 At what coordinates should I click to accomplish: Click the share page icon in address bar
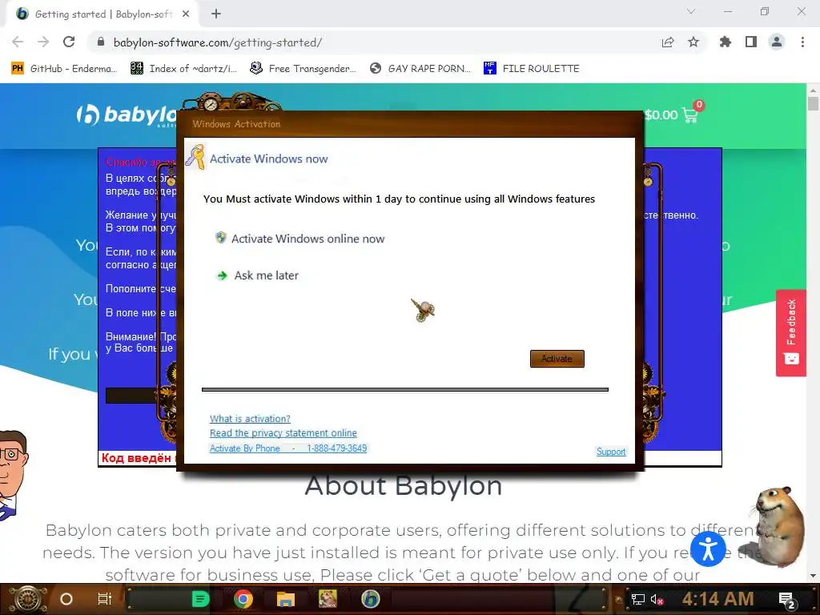pyautogui.click(x=668, y=42)
